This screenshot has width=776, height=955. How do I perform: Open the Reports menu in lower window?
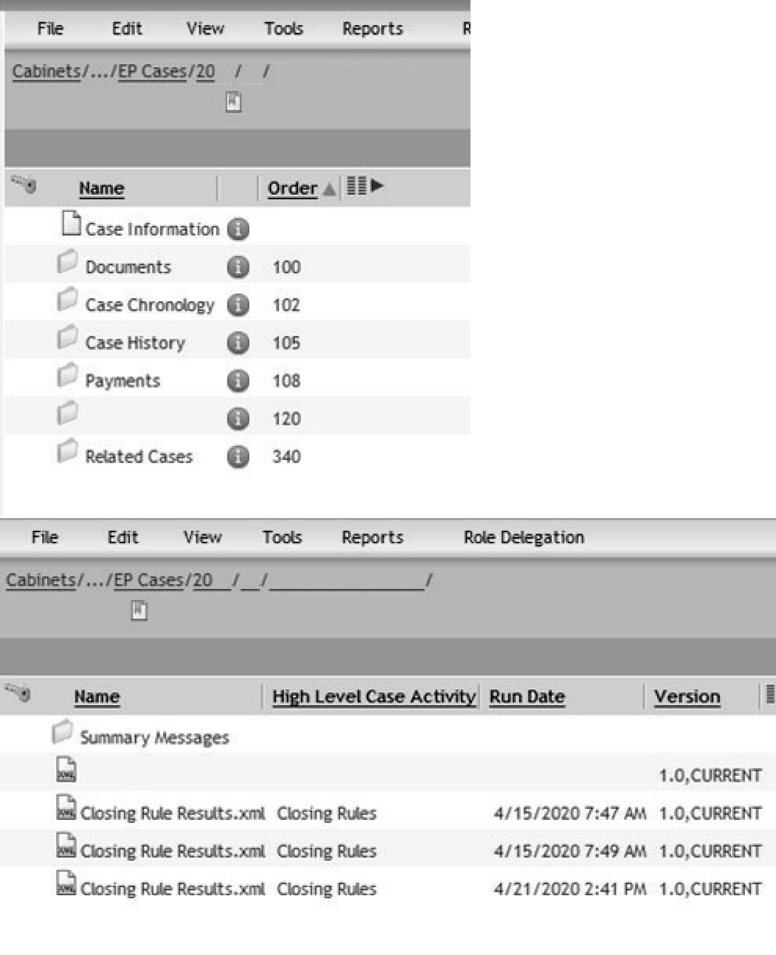tap(372, 537)
